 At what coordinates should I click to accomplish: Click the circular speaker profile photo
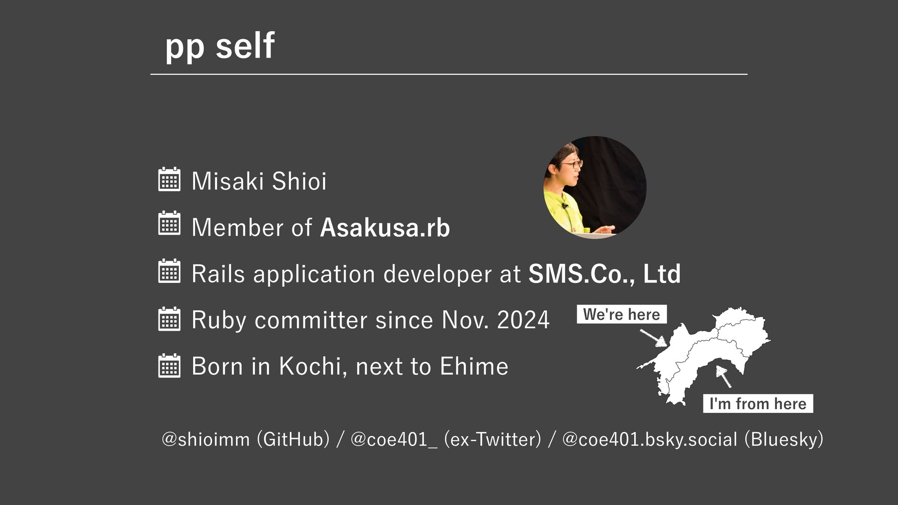(594, 188)
